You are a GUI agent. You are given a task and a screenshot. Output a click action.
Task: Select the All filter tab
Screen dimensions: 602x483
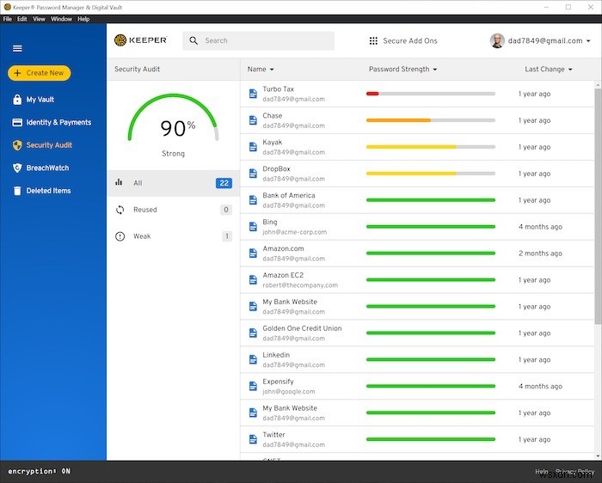174,183
